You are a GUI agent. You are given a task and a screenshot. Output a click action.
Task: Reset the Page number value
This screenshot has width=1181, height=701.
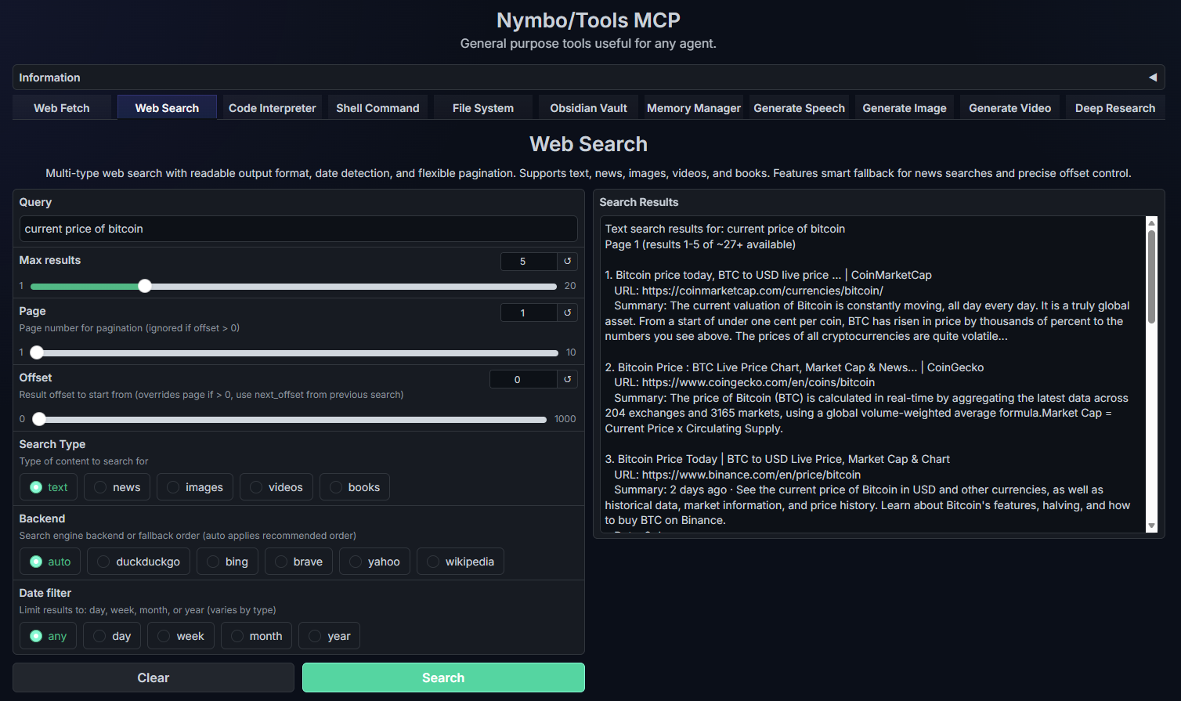pos(567,313)
